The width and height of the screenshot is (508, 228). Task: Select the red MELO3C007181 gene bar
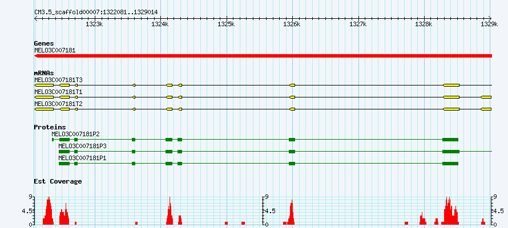[x=263, y=56]
